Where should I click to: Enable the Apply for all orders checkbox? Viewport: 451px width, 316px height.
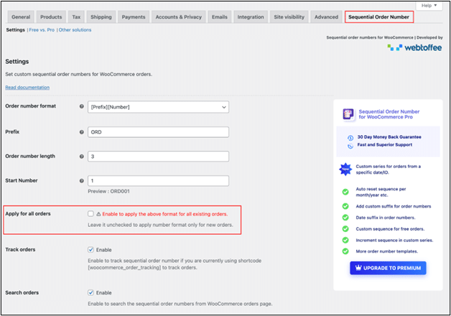[90, 213]
